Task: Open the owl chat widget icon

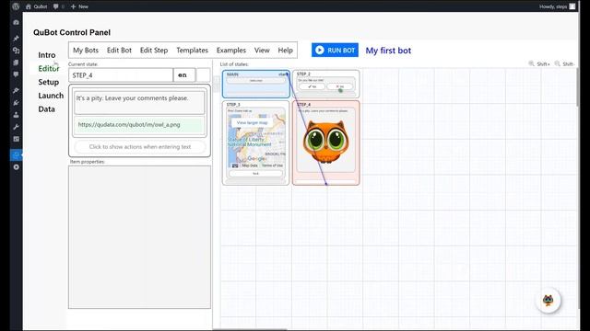Action: (x=548, y=301)
